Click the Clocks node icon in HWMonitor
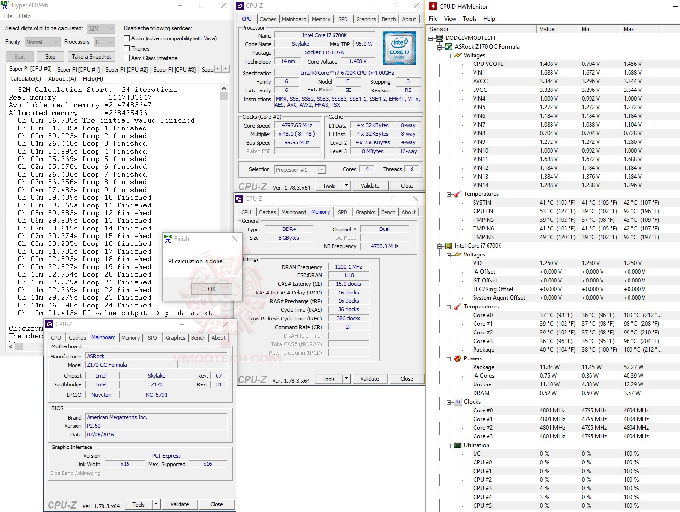The height and width of the screenshot is (512, 680). [x=458, y=402]
